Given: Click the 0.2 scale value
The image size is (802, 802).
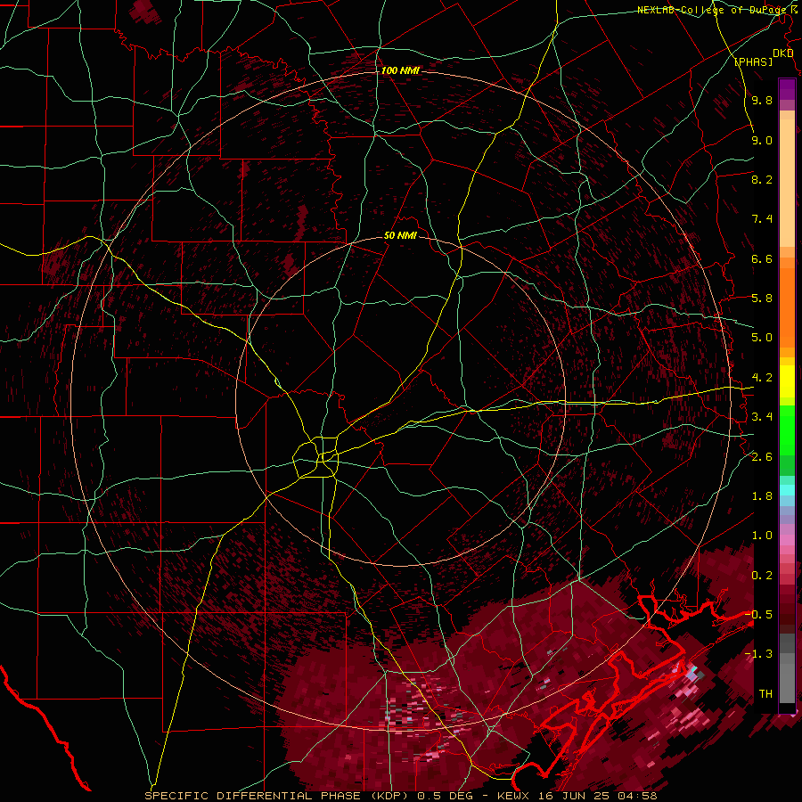Looking at the screenshot, I should [x=762, y=576].
